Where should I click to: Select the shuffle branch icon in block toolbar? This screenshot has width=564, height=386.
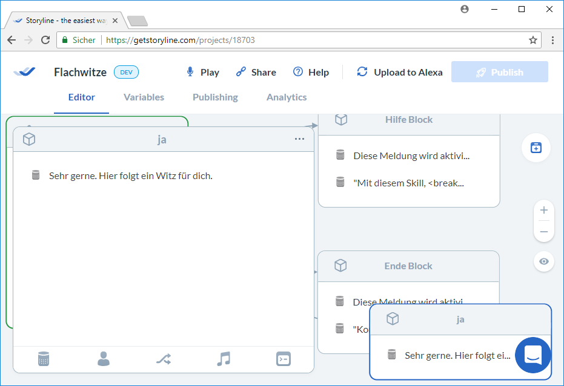click(164, 359)
